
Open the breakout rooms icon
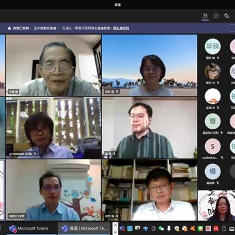pyautogui.click(x=227, y=16)
